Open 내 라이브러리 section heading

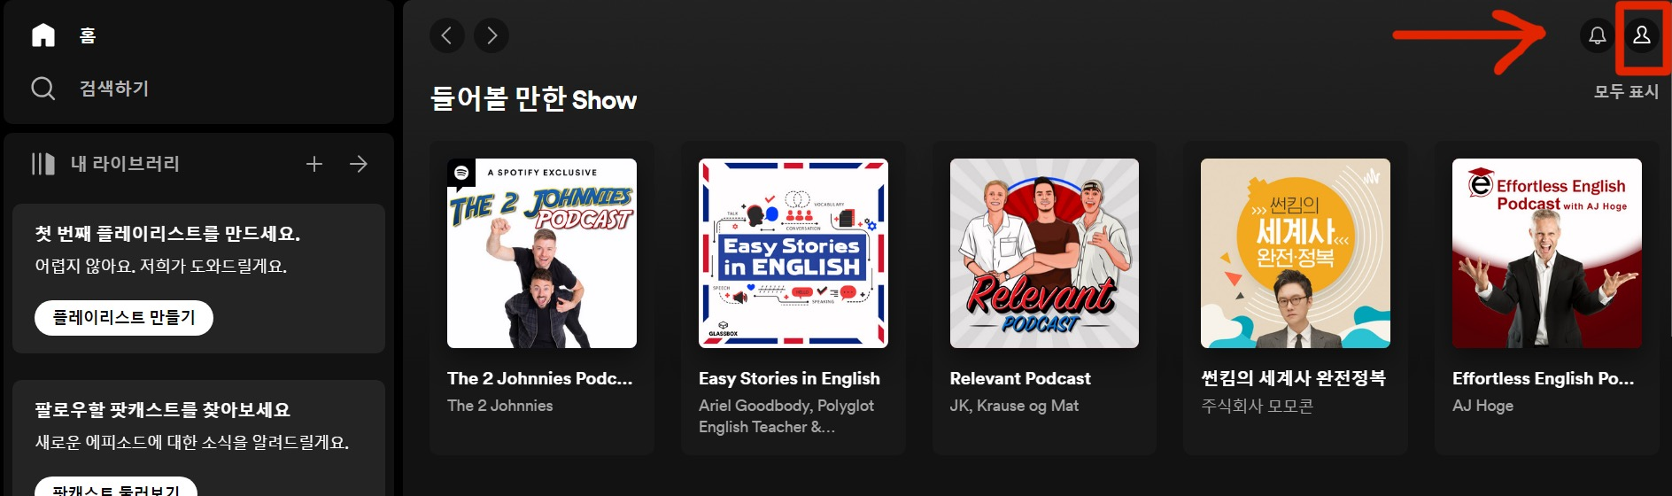(125, 164)
